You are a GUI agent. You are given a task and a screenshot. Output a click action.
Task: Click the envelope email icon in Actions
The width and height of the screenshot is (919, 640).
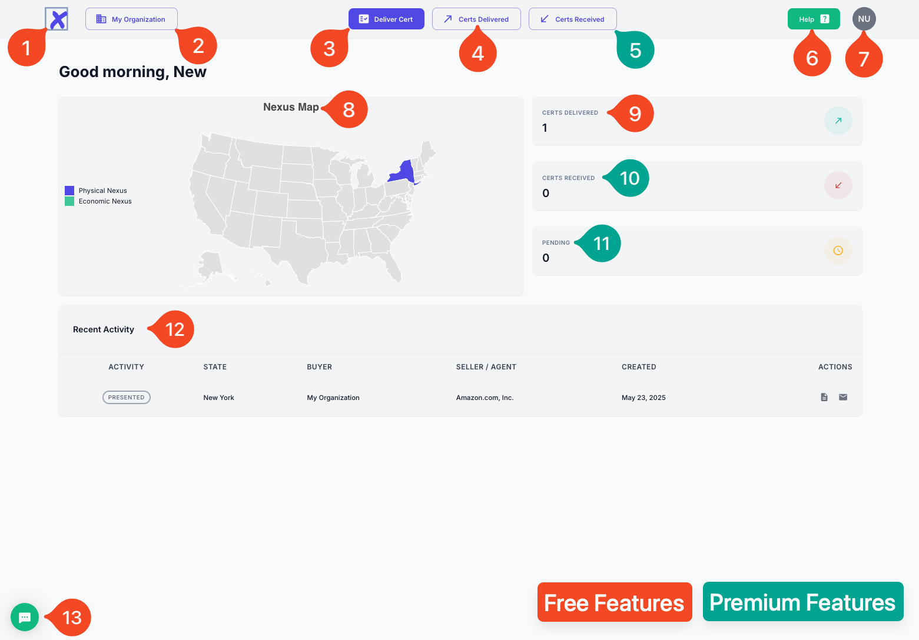pyautogui.click(x=843, y=397)
